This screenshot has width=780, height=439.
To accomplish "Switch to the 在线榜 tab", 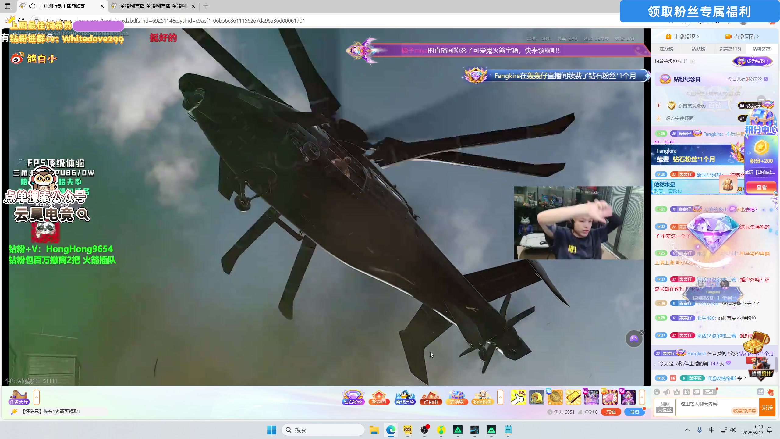I will pos(666,48).
